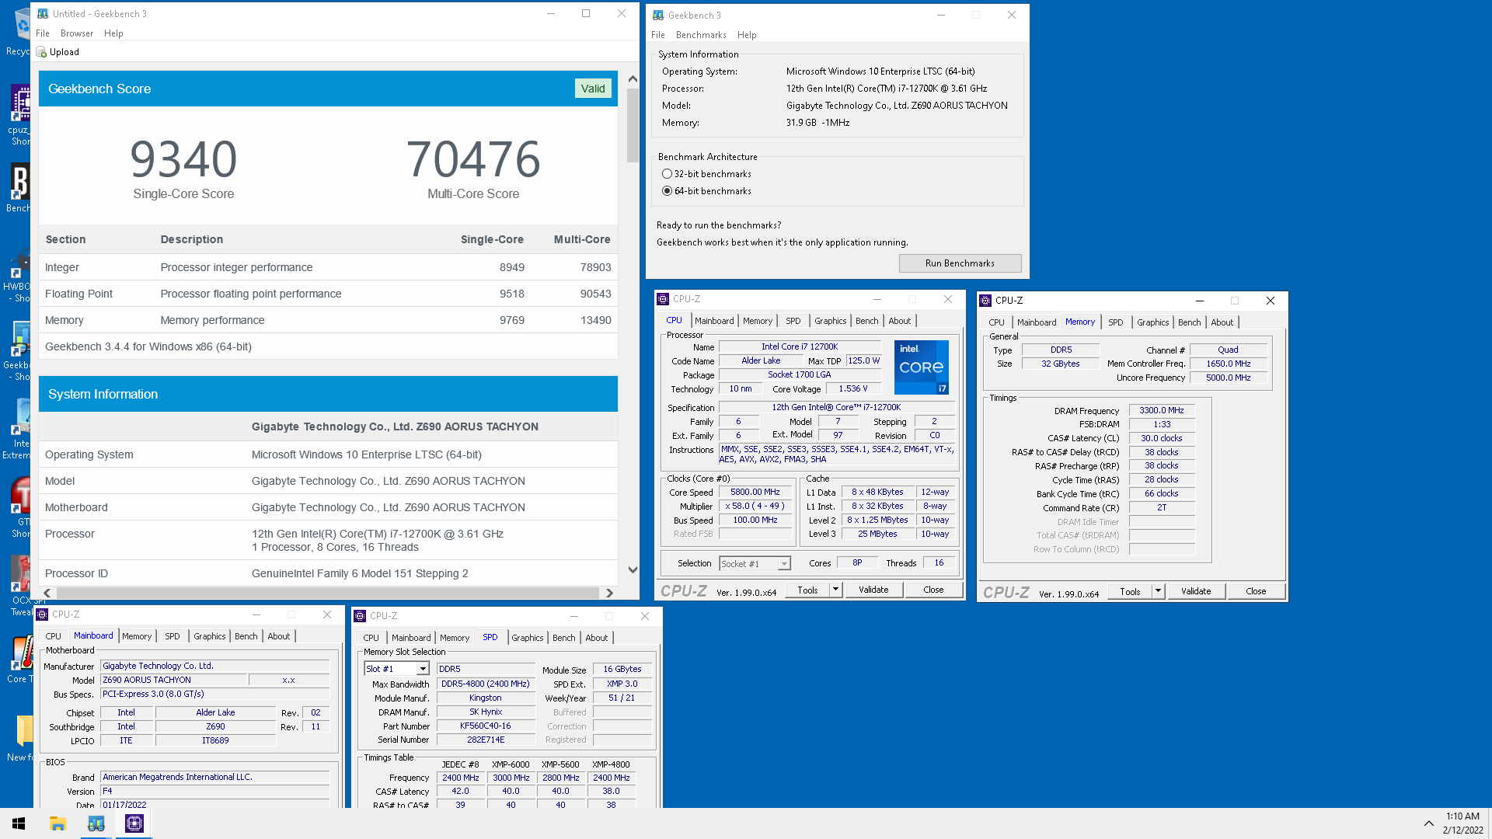Open Browser menu in Geekbench results window
Image resolution: width=1492 pixels, height=839 pixels.
pyautogui.click(x=77, y=33)
